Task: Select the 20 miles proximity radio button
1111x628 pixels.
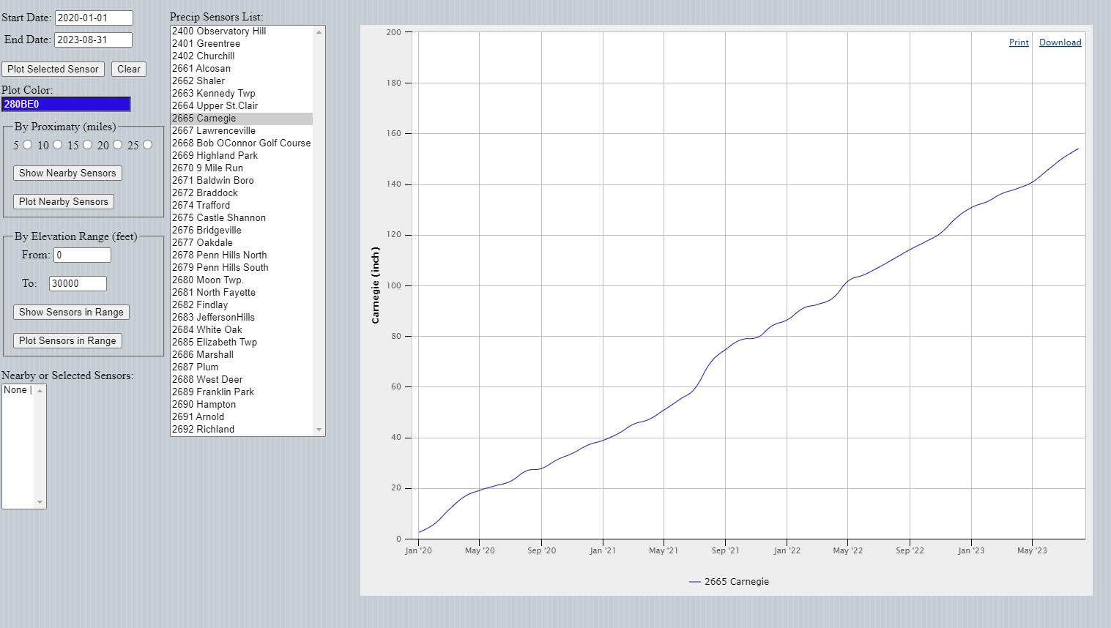Action: pos(117,145)
